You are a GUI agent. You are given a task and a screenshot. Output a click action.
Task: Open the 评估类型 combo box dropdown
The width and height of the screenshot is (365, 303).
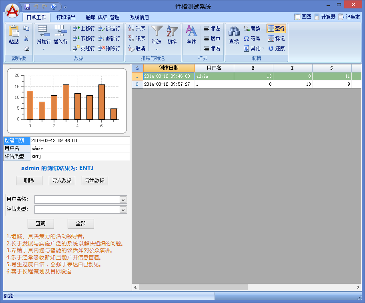(x=123, y=210)
